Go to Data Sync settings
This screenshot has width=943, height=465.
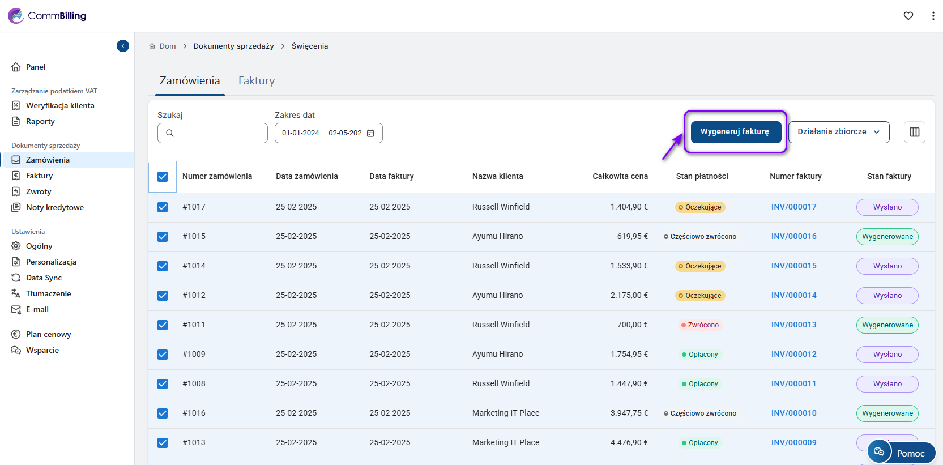[x=44, y=278]
